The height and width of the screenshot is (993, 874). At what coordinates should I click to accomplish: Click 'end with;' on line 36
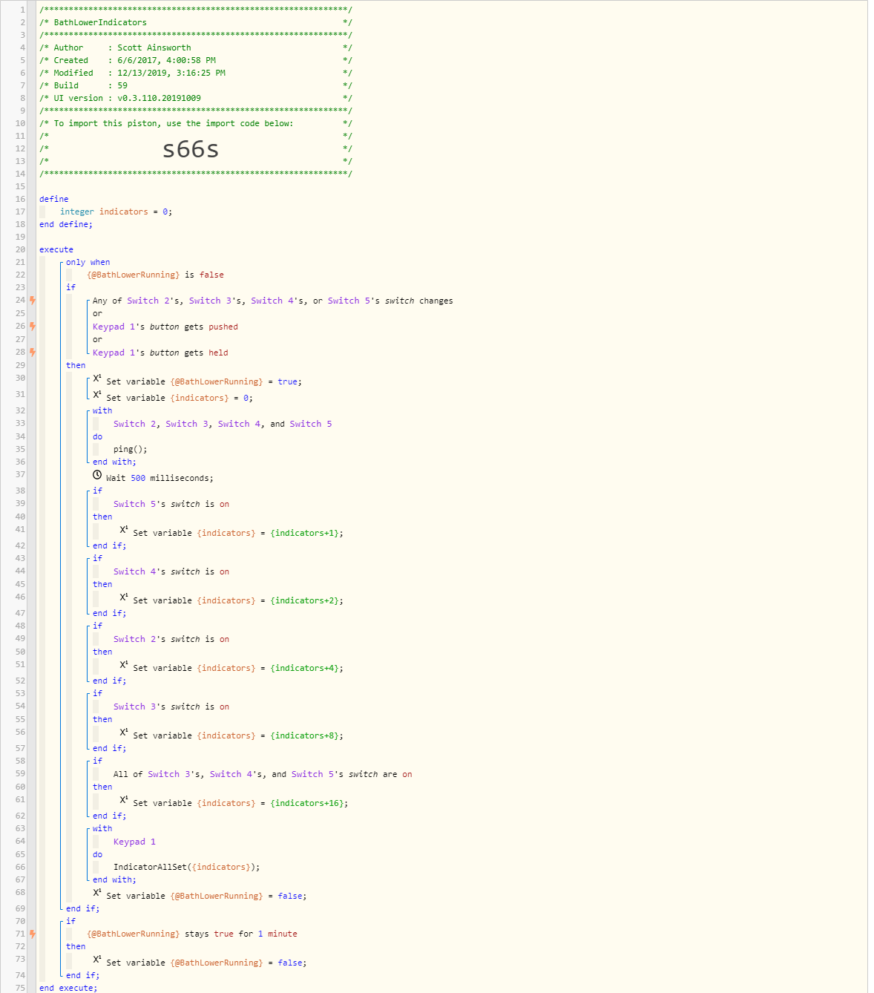pos(114,462)
